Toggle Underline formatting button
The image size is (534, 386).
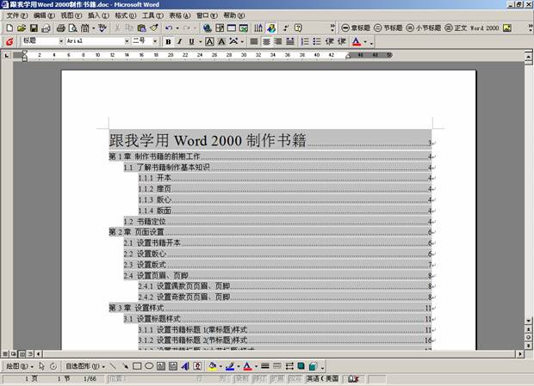(192, 41)
